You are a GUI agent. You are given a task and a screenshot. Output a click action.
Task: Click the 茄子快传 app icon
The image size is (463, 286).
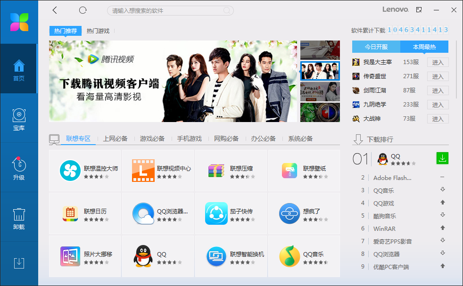pos(216,213)
